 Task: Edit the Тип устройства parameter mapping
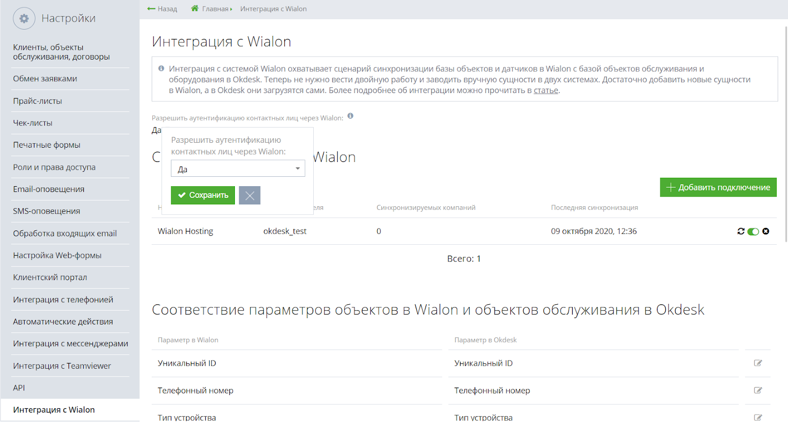758,417
